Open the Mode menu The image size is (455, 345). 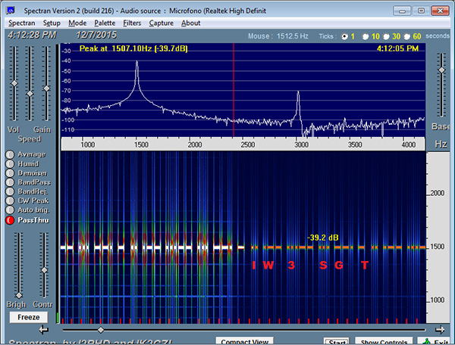(x=77, y=23)
